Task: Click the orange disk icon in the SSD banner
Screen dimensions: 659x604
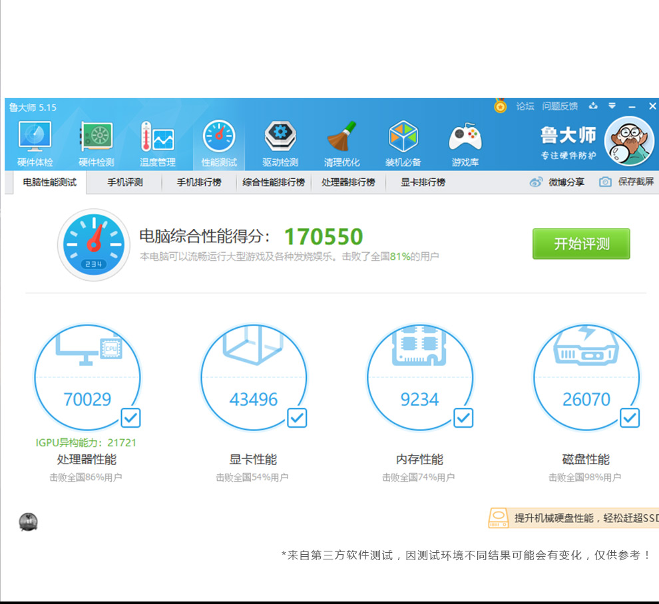Action: (x=499, y=518)
